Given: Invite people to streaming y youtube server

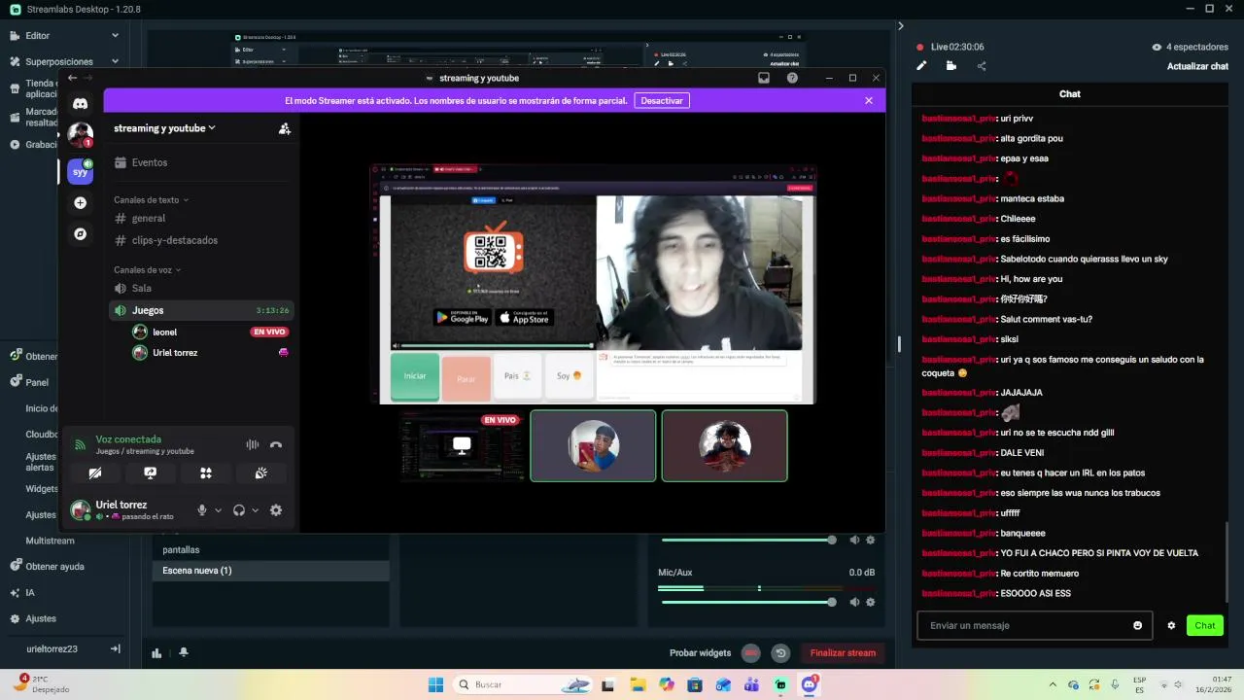Looking at the screenshot, I should (x=284, y=128).
